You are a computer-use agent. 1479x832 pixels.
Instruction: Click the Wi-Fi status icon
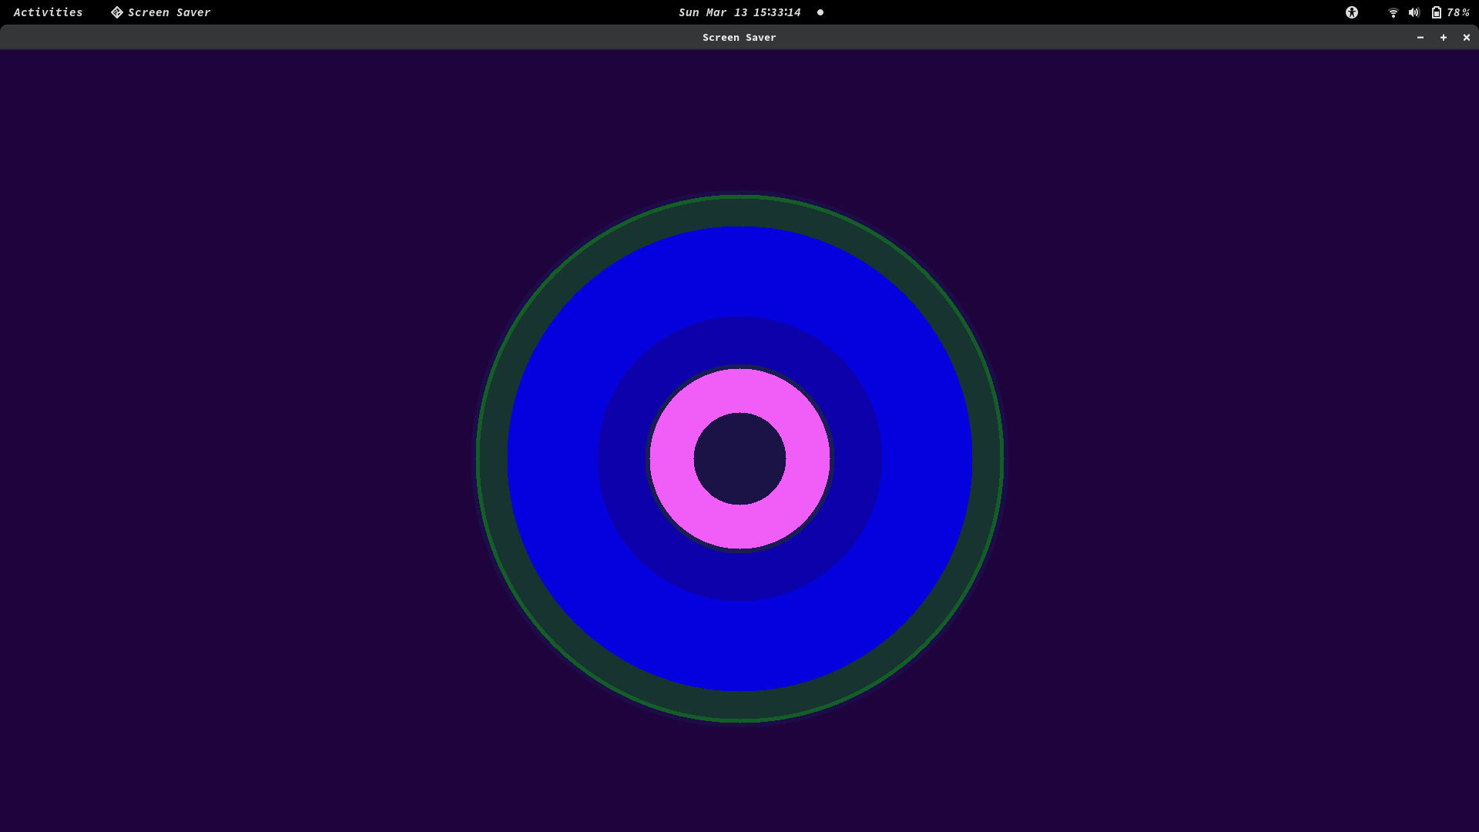(1393, 12)
